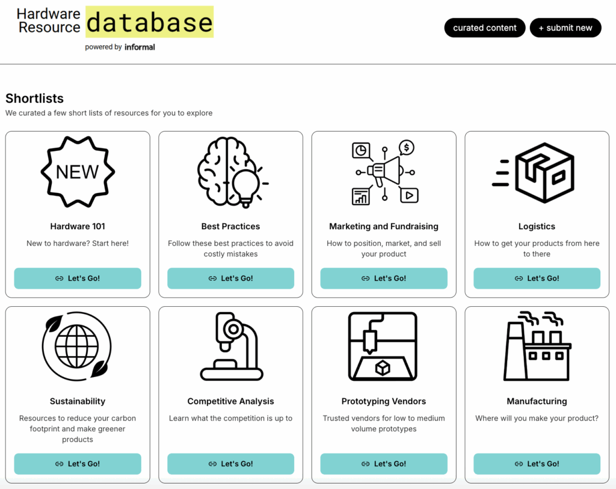Viewport: 616px width, 489px height.
Task: Click the microscope Competitive Analysis icon
Action: tap(230, 347)
